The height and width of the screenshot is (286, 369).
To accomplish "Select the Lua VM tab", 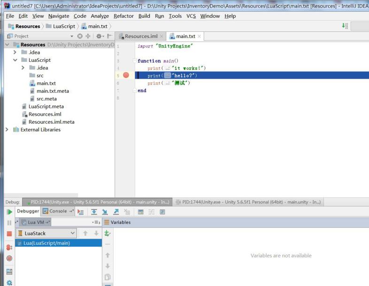I will (36, 222).
